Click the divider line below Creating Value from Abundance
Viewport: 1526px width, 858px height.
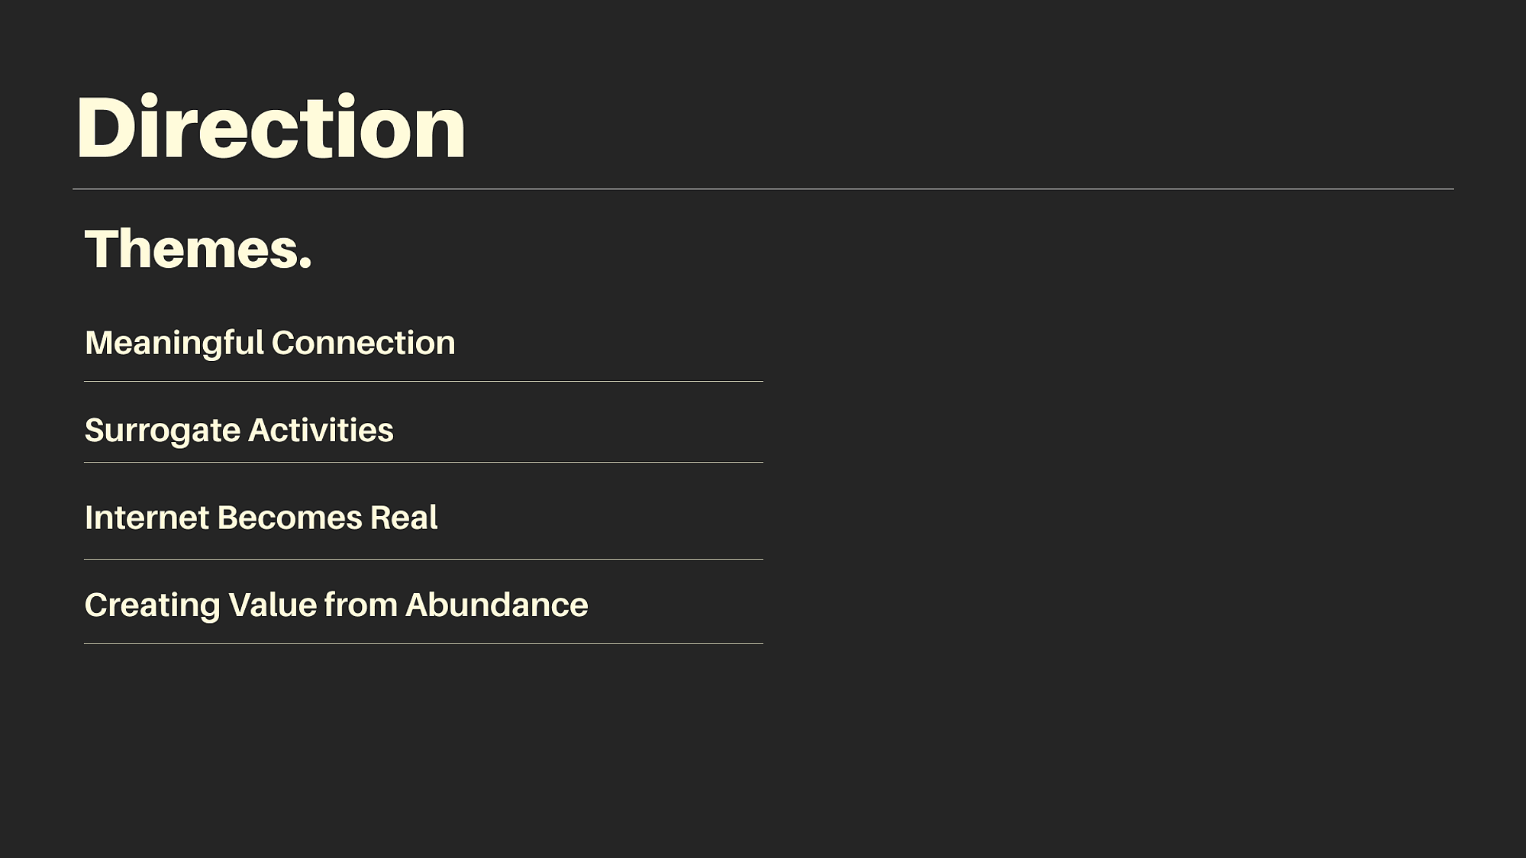coord(424,643)
